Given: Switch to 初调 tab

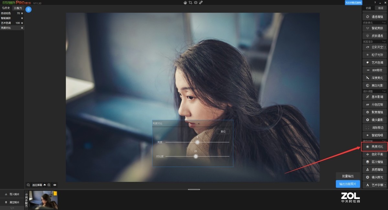Looking at the screenshot, I should [368, 8].
